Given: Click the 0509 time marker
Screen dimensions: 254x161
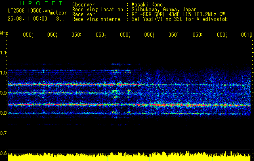Looking at the screenshot, I should coord(222,35).
